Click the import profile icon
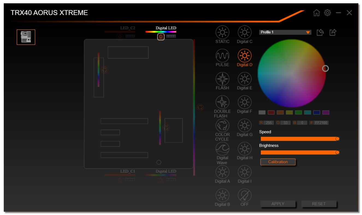362x215 pixels. (320, 32)
